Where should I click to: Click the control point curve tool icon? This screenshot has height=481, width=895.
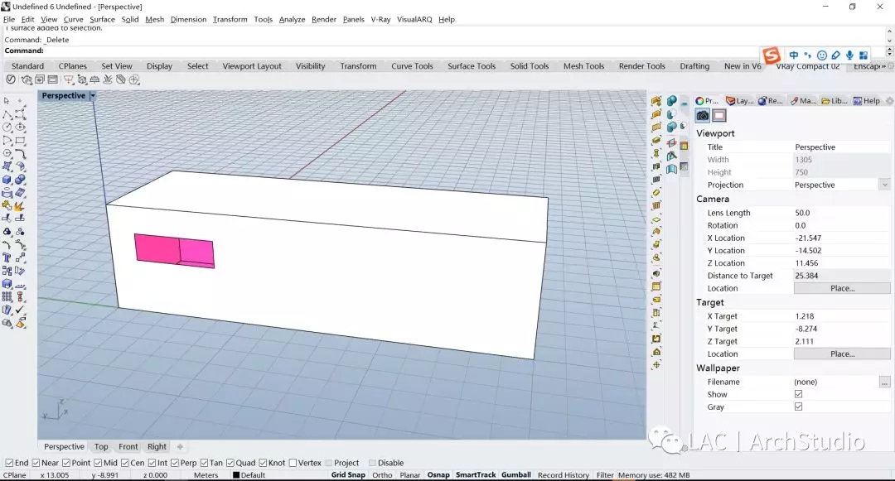click(x=20, y=114)
